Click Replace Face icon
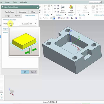104x104 pixels. tap(97, 9)
